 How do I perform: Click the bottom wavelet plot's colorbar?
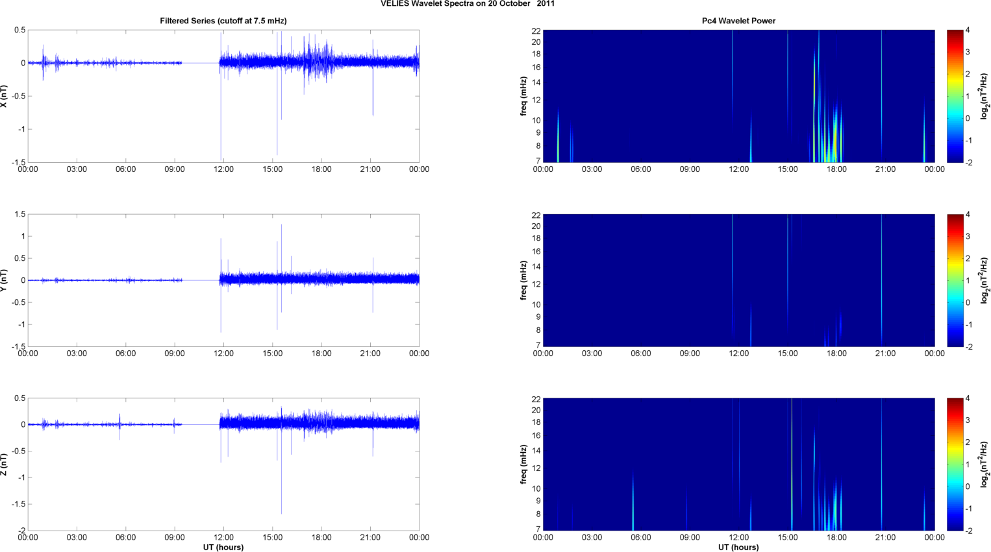[955, 464]
